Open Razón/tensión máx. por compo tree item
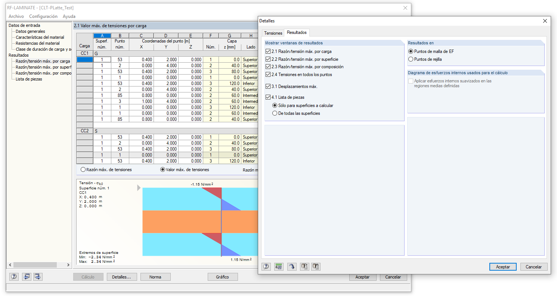Screen dimensions: 557x296 click(x=43, y=73)
